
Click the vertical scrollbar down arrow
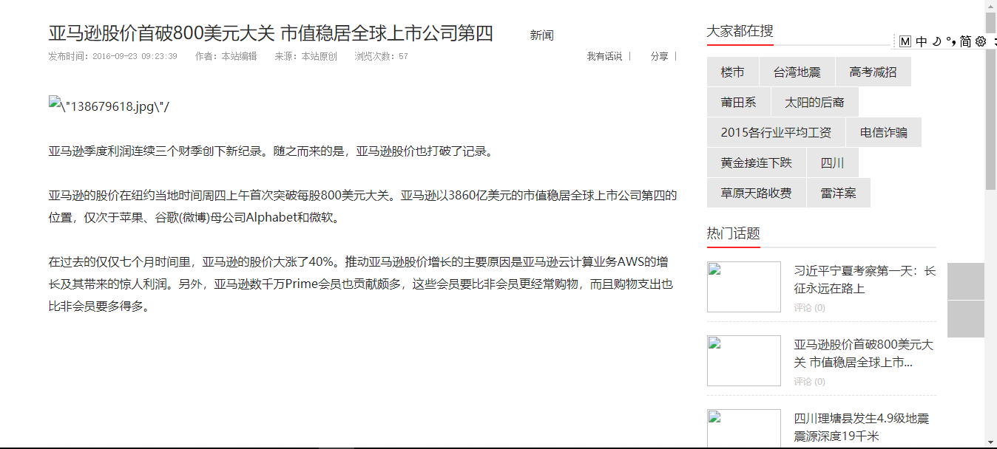(x=990, y=441)
